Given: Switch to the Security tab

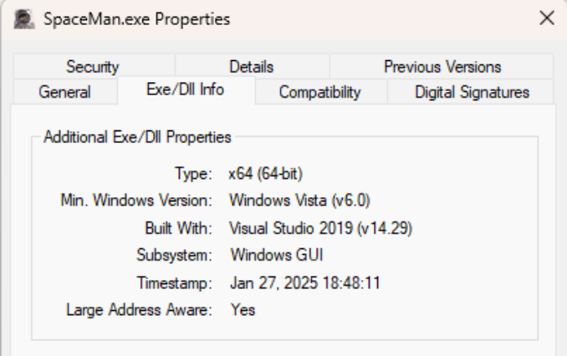Looking at the screenshot, I should tap(92, 67).
